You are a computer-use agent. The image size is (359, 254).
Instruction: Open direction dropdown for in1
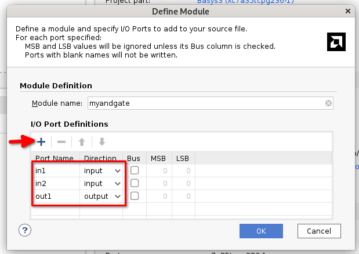tap(118, 171)
